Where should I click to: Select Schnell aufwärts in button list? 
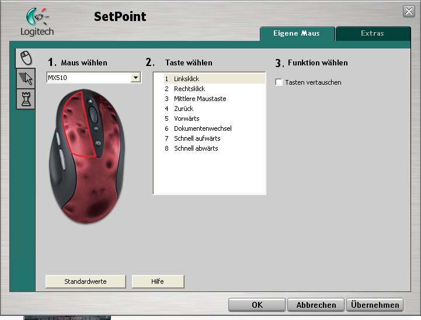(214, 138)
